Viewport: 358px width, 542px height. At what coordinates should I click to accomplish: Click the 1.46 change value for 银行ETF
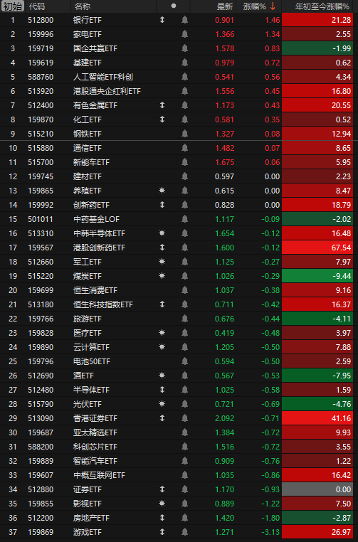(272, 20)
